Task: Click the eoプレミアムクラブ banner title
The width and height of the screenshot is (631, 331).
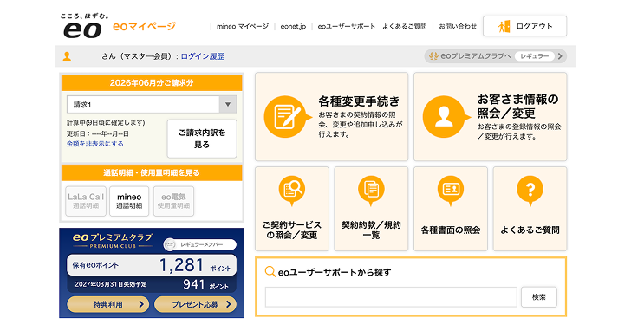Action: (x=113, y=240)
